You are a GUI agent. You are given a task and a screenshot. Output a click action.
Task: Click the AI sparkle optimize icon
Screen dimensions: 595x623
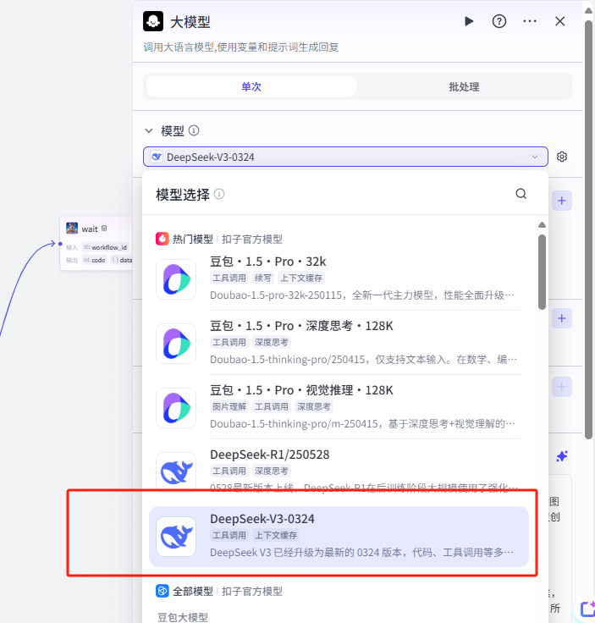tap(562, 456)
